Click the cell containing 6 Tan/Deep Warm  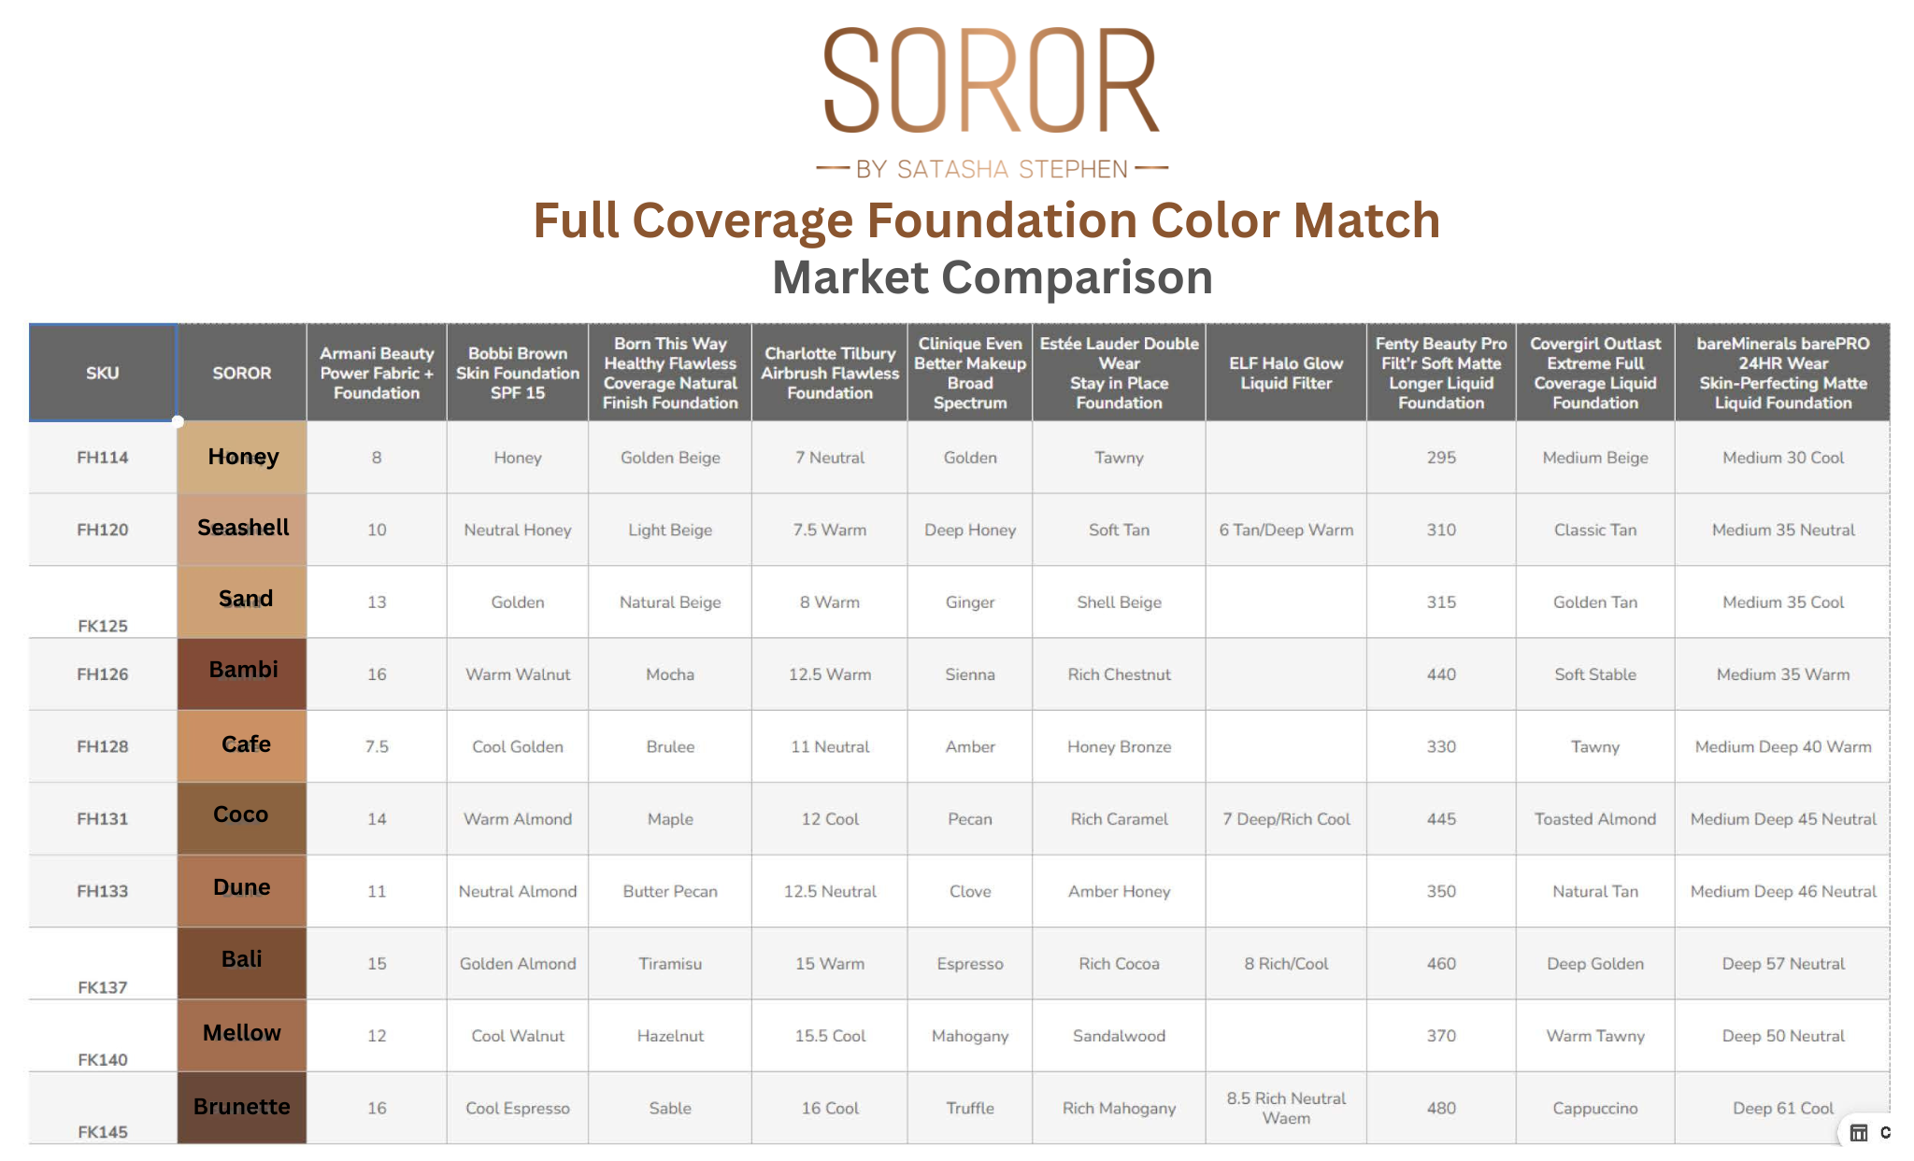click(1286, 530)
